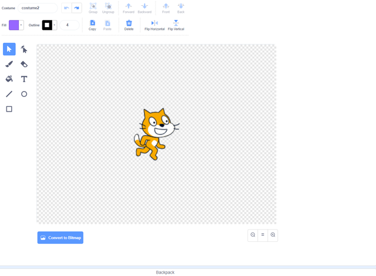
Task: Open the Outline color dropdown arrow
Action: pyautogui.click(x=55, y=25)
